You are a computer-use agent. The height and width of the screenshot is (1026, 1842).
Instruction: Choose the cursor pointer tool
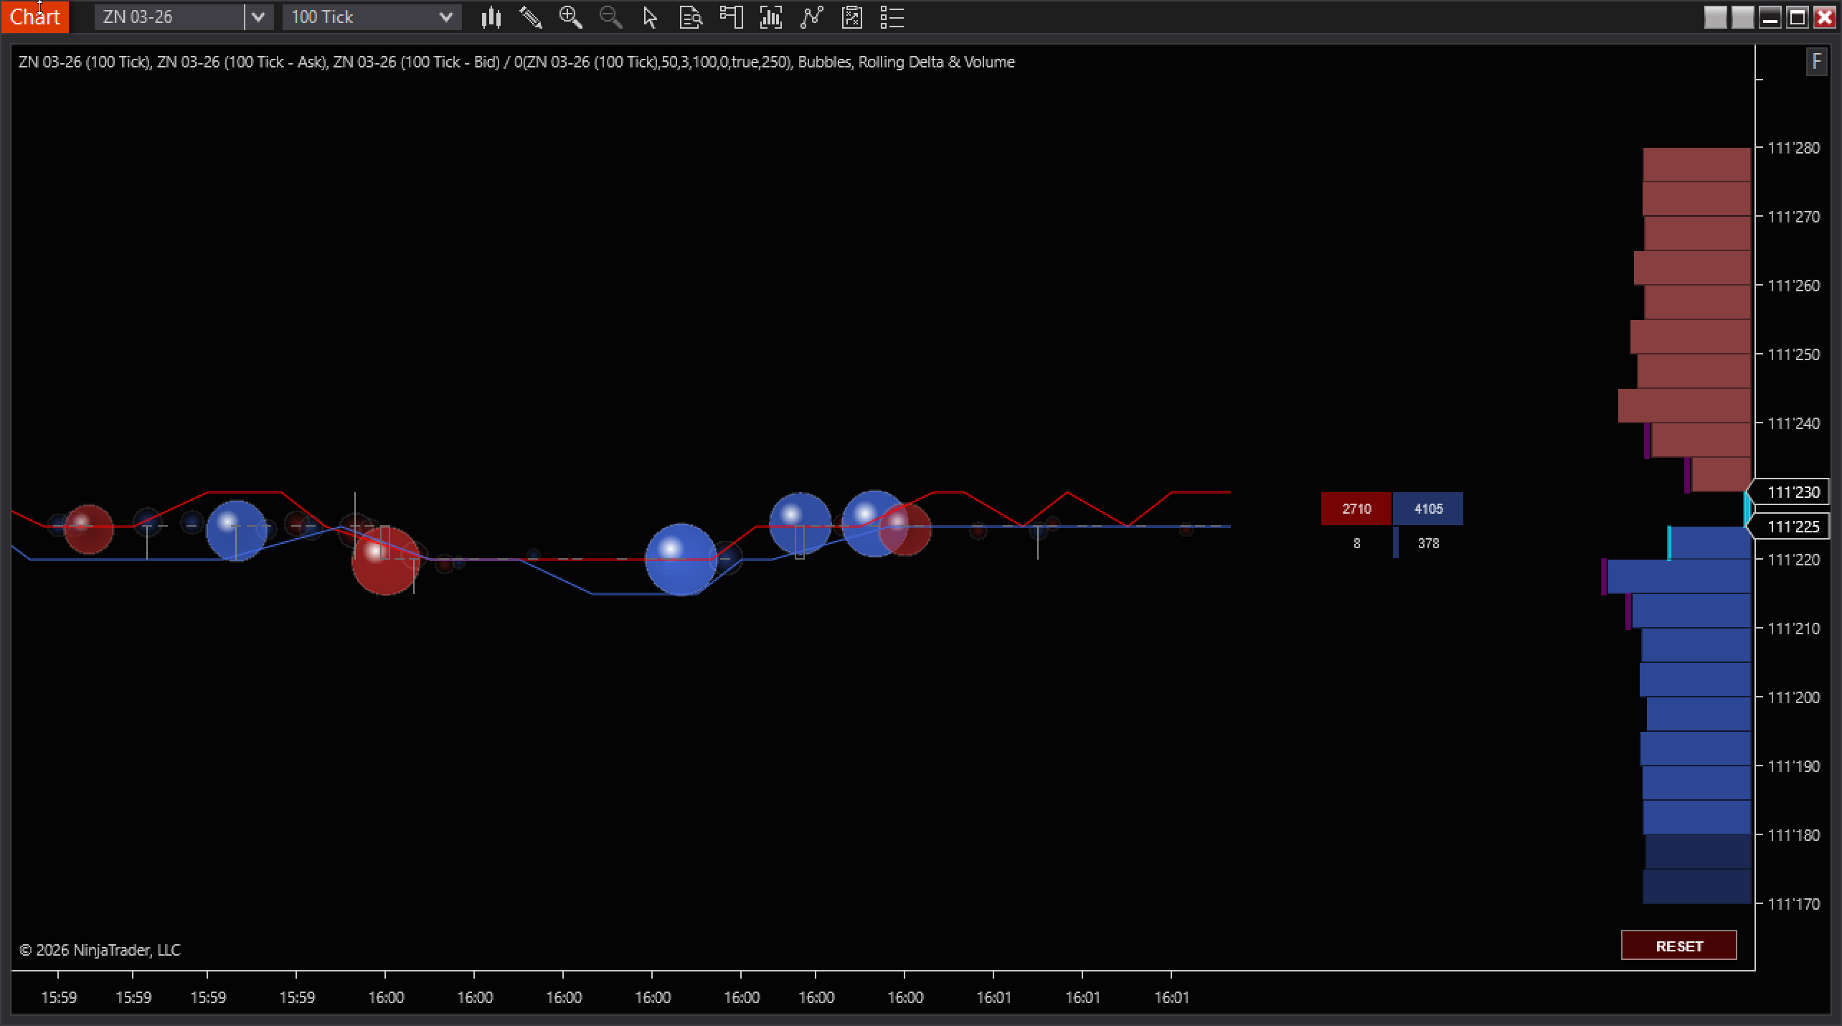point(651,17)
